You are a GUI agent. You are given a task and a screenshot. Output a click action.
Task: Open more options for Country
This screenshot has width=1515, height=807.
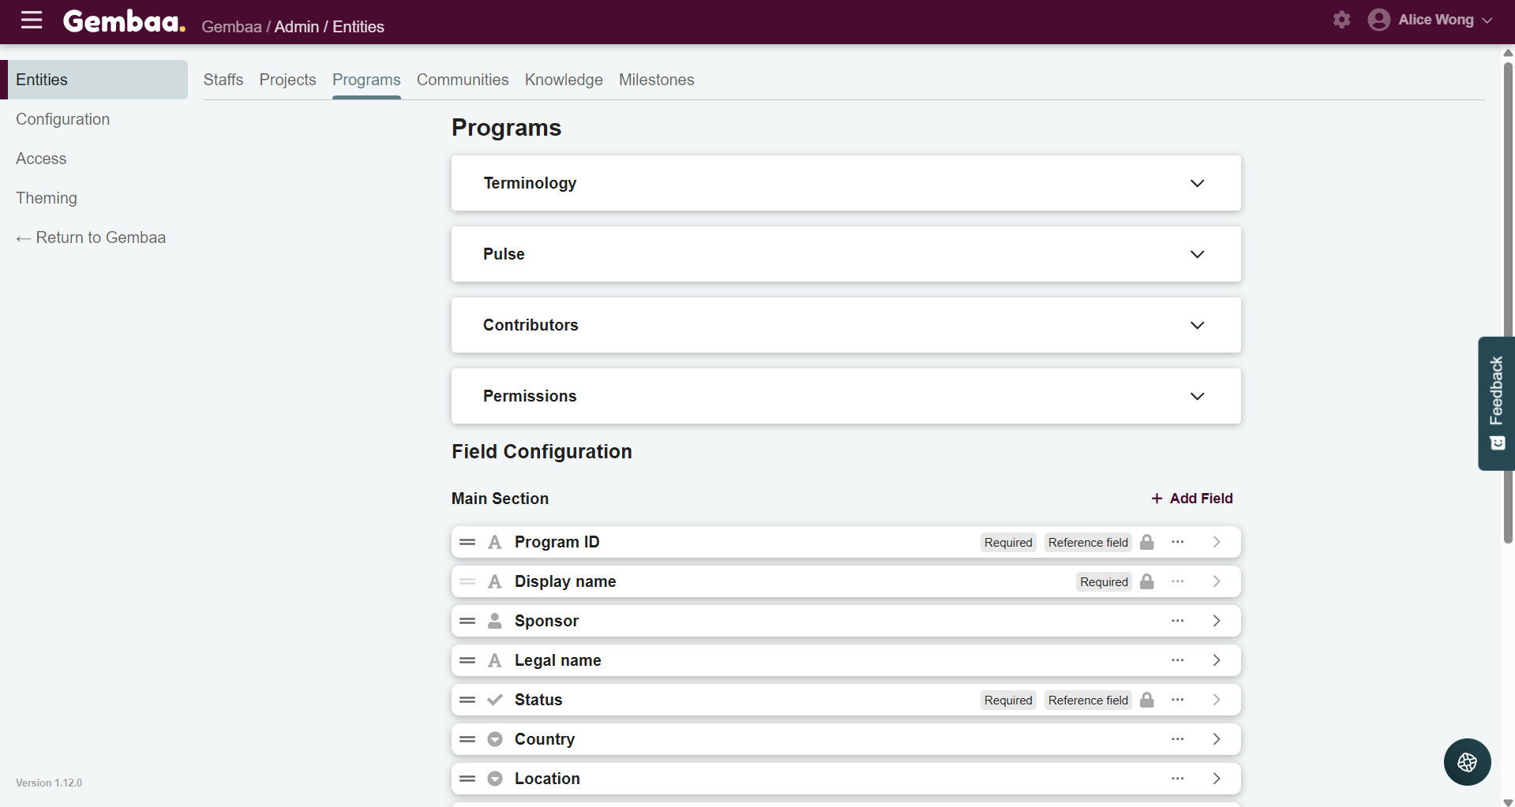point(1177,739)
